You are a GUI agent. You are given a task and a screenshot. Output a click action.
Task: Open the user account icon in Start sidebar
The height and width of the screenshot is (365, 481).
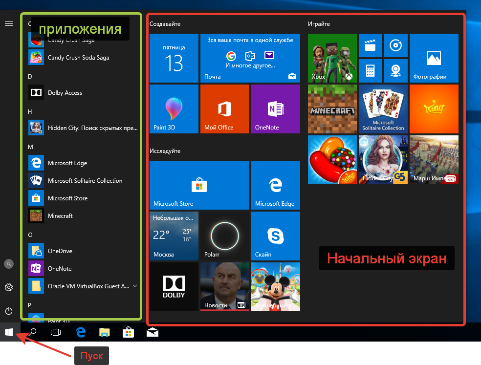pyautogui.click(x=9, y=264)
